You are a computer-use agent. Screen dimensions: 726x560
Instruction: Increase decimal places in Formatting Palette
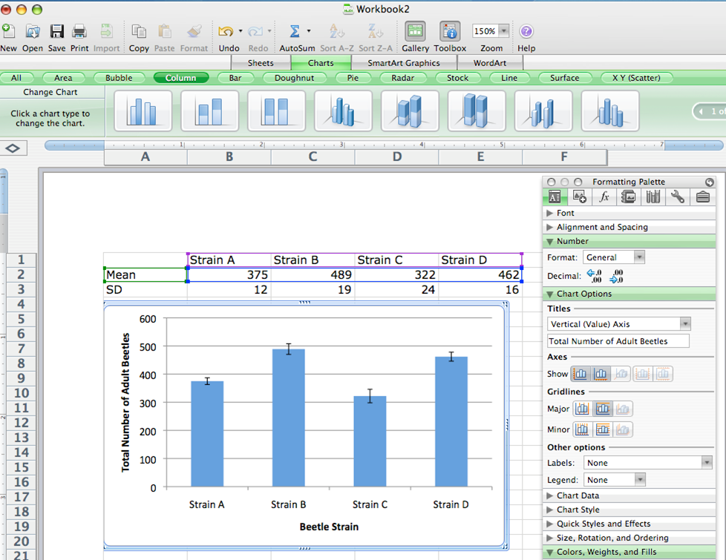(x=595, y=276)
